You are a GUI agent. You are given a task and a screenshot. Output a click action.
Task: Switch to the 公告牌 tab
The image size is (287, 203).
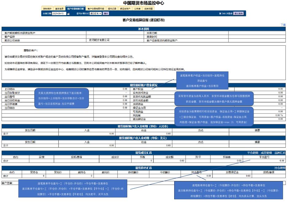137,9
